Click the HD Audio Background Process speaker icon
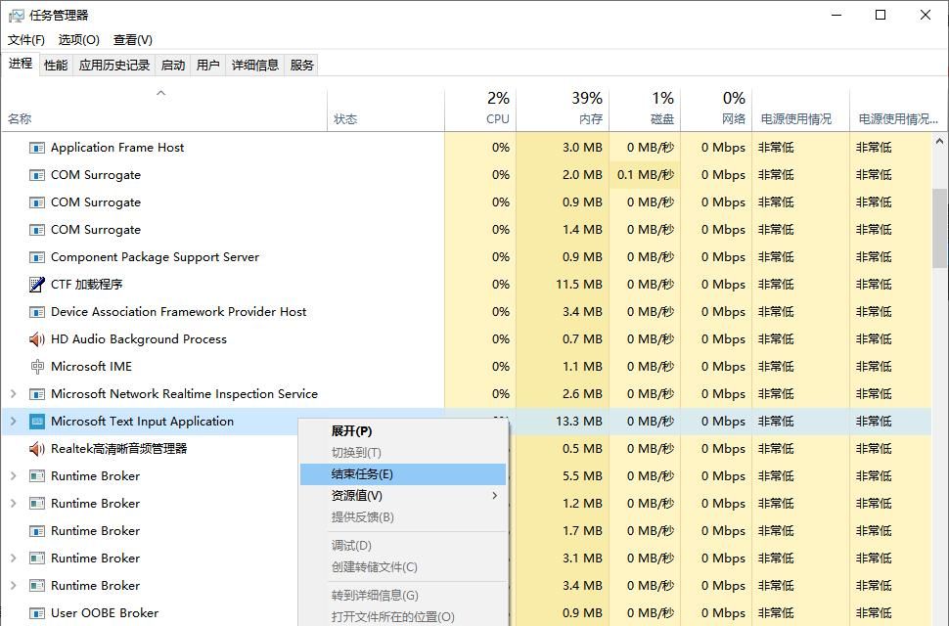 click(x=36, y=338)
